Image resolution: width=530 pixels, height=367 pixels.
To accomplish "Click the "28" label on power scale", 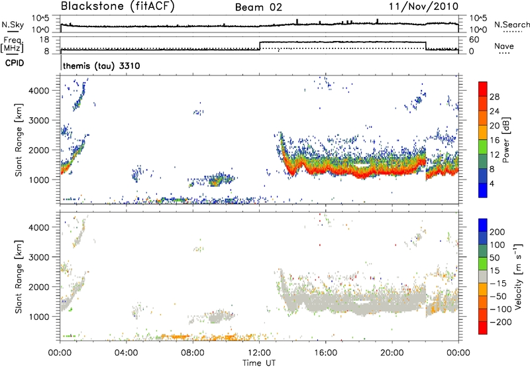I will 494,97.
